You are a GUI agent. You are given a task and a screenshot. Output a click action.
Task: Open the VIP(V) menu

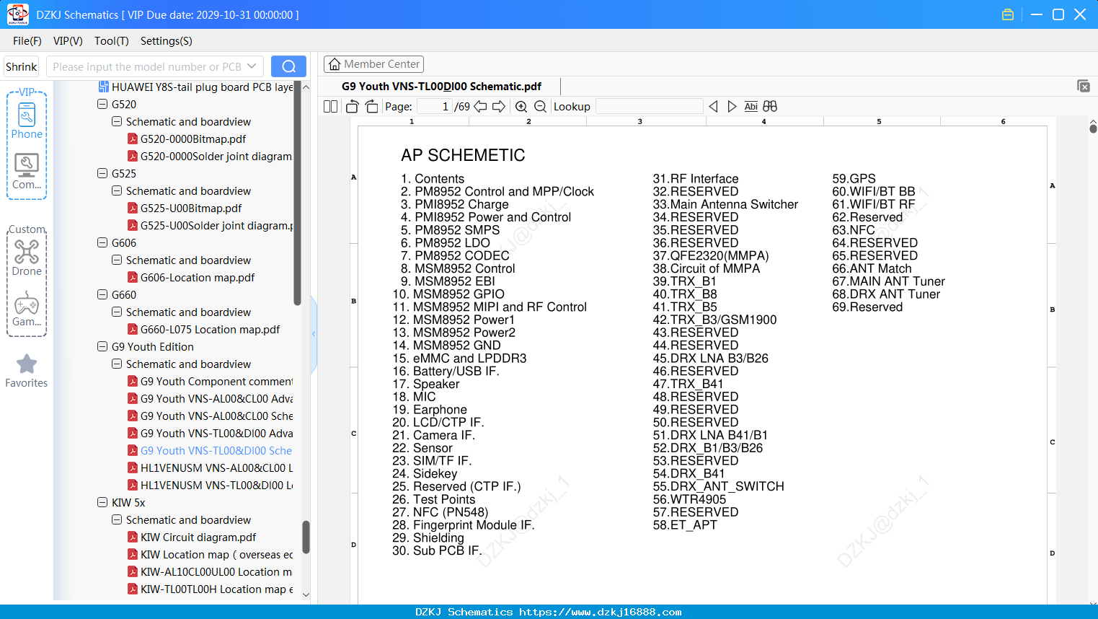tap(68, 41)
